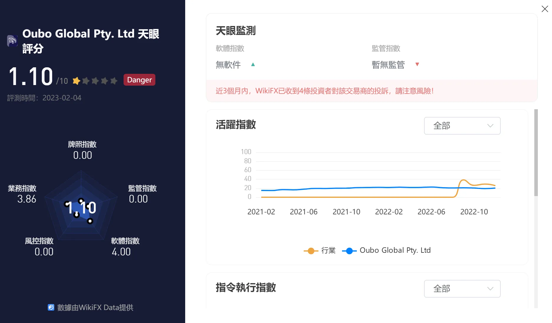Click the 1.10 center of radar chart
552x323 pixels.
[x=81, y=208]
